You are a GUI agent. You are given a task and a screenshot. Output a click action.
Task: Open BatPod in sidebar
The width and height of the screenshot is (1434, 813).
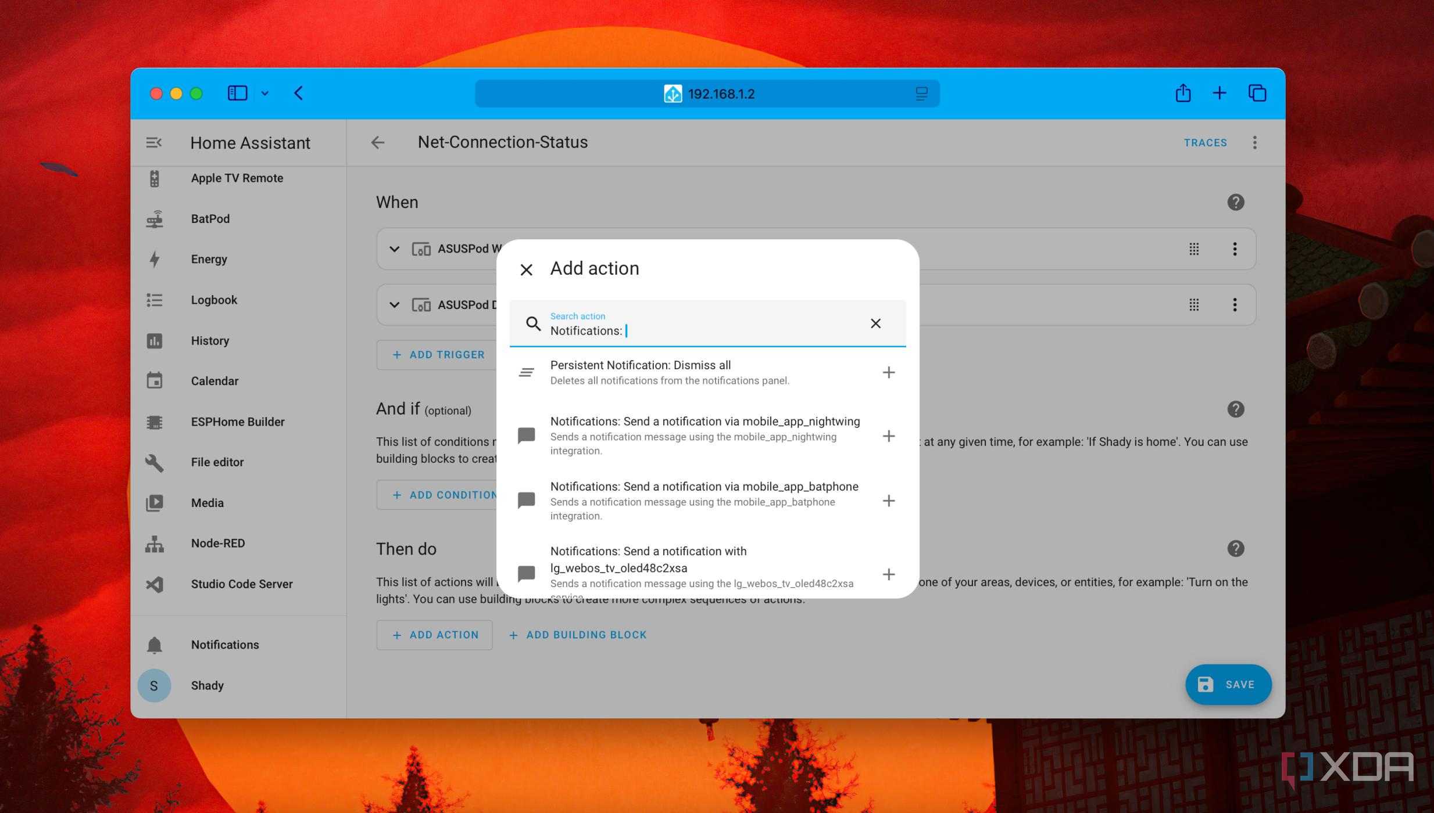click(x=238, y=219)
